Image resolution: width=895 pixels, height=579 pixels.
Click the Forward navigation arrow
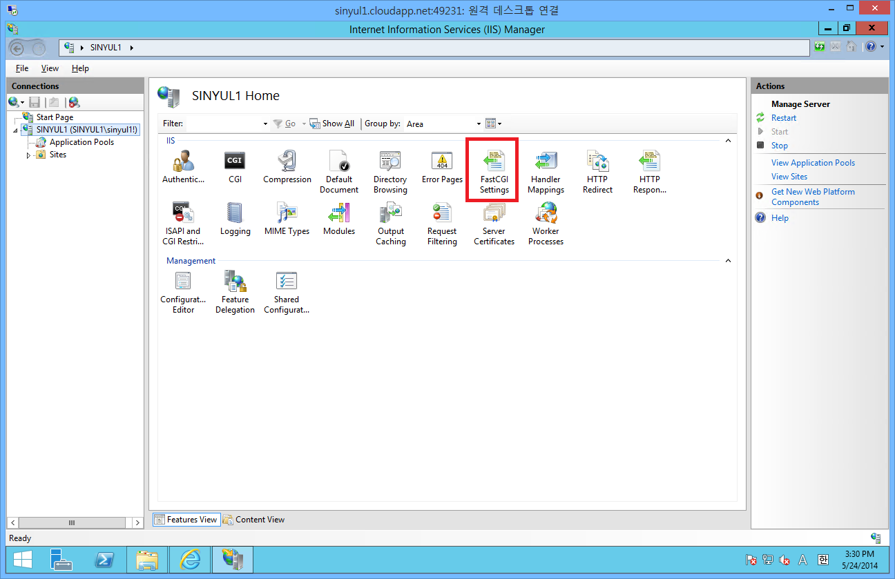click(x=38, y=48)
